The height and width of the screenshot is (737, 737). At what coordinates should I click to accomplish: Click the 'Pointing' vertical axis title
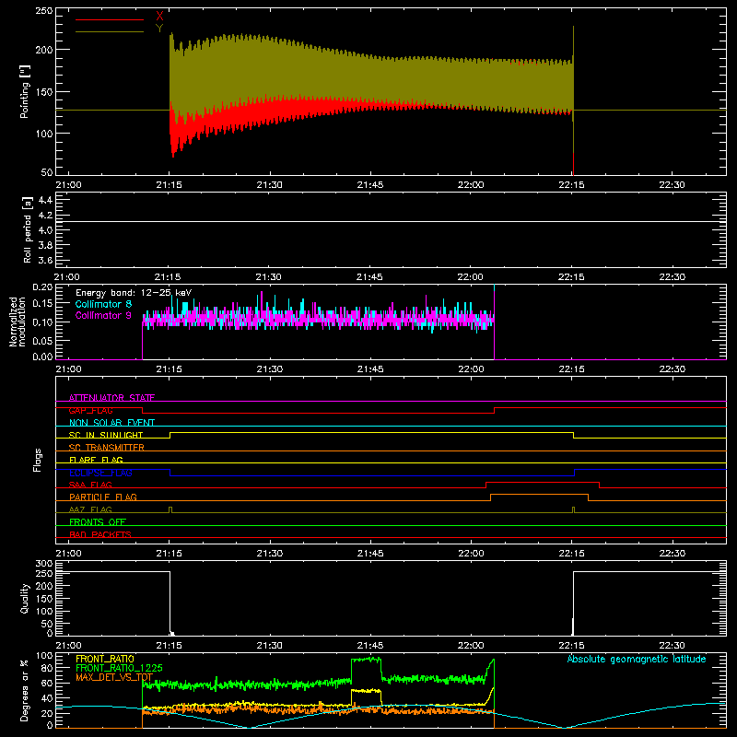(x=25, y=91)
